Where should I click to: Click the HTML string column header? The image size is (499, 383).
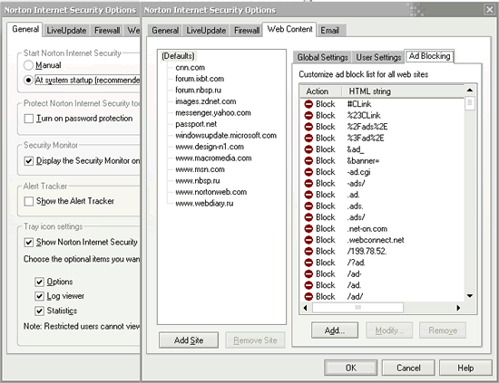(403, 91)
